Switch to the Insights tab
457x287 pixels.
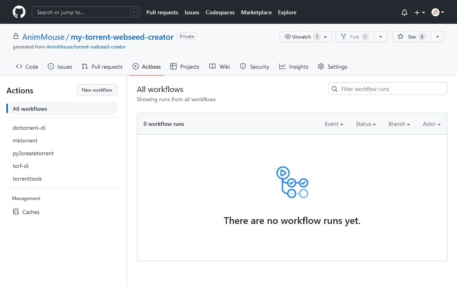294,67
